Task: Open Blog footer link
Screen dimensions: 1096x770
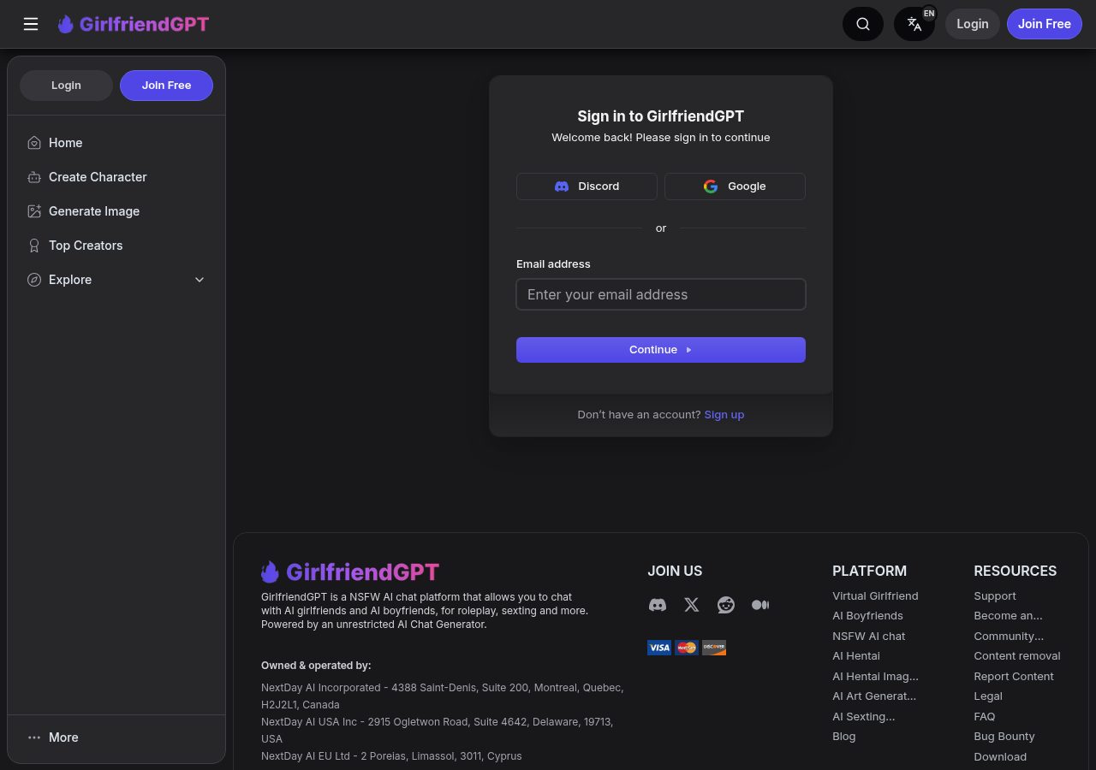Action: click(x=844, y=737)
